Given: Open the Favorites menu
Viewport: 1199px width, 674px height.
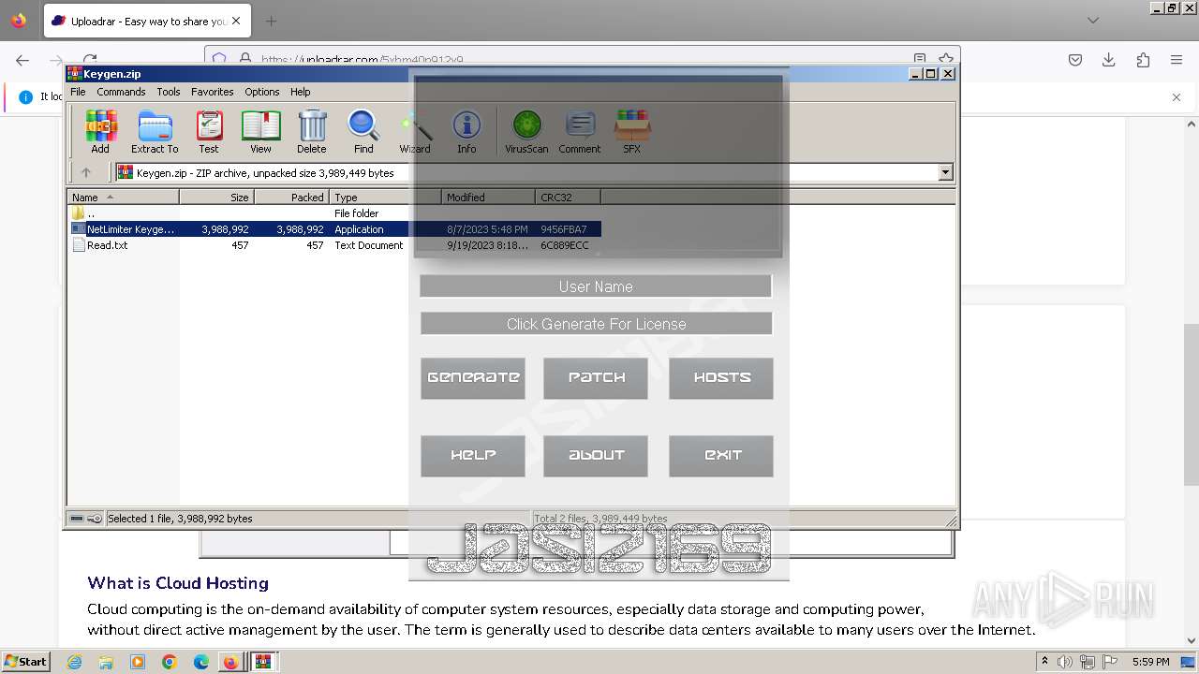Looking at the screenshot, I should [213, 92].
